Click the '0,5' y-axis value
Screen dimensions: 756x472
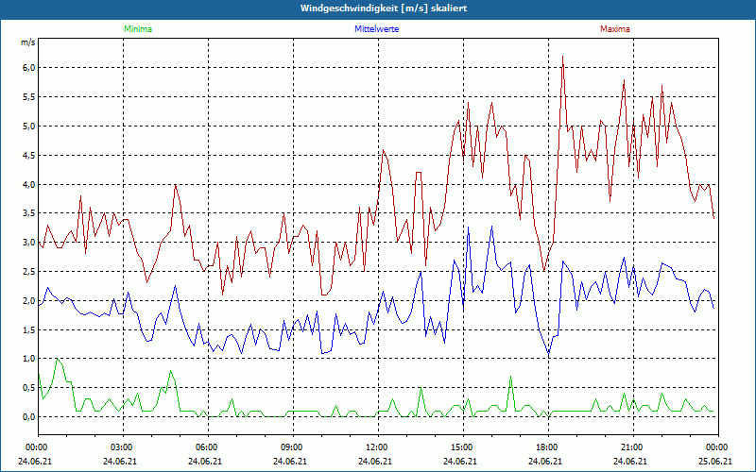coord(29,388)
